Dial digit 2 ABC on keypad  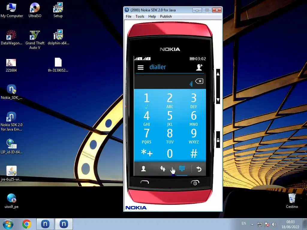coord(170,101)
